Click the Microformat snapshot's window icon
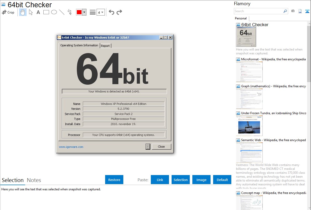Viewport: 311px width, 210px height. (238, 59)
